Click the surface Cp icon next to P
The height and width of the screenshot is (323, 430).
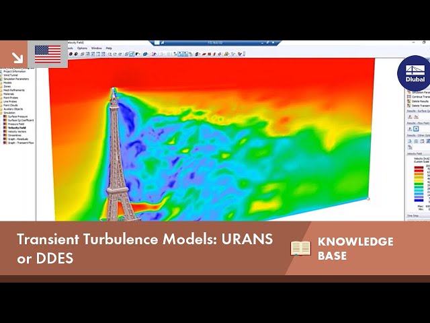click(416, 116)
